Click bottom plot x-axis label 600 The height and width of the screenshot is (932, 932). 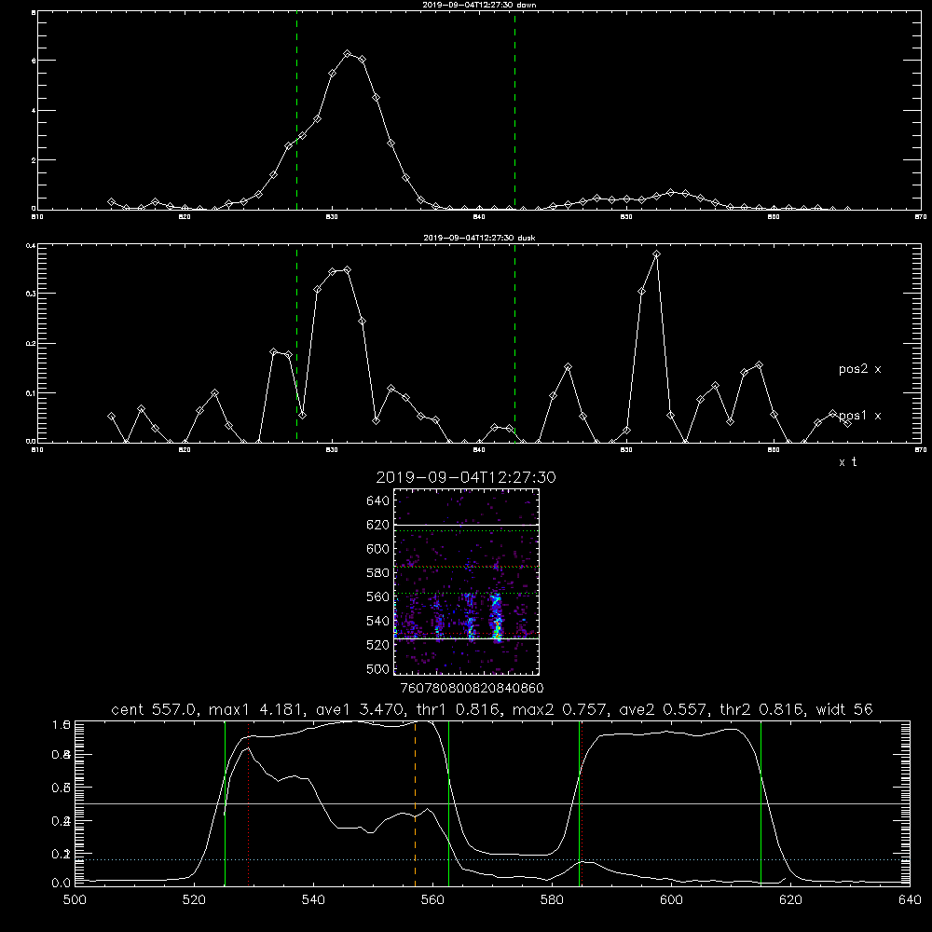point(671,900)
